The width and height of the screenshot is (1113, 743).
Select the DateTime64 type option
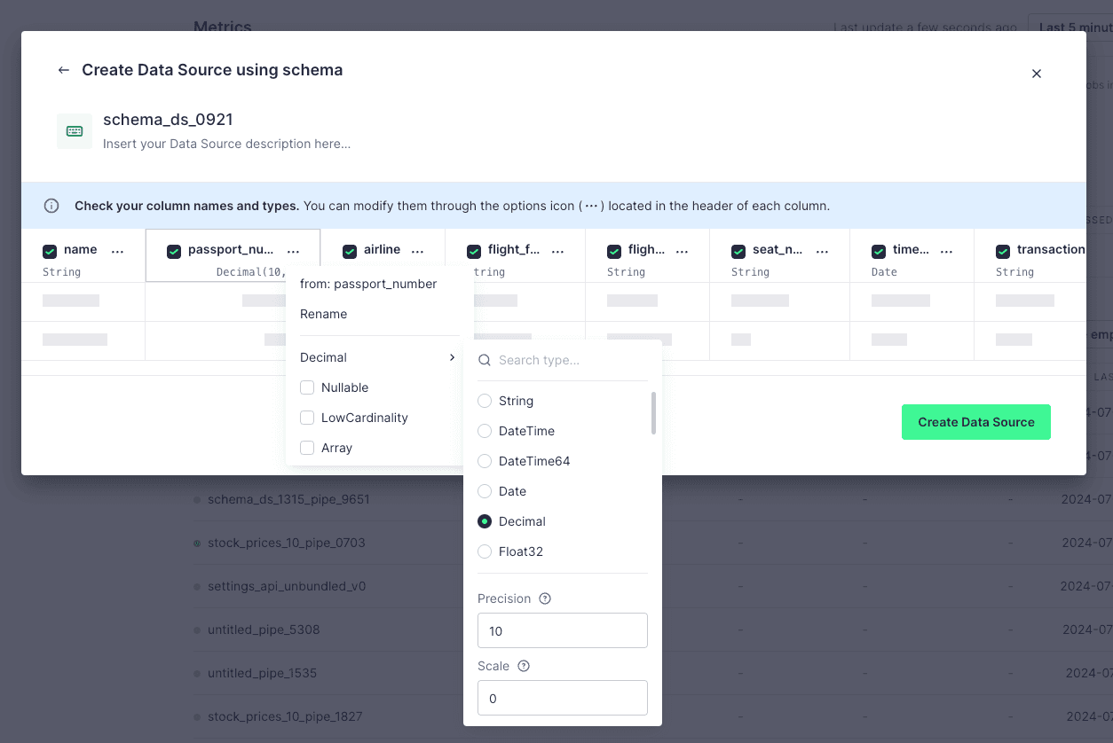[x=485, y=461]
